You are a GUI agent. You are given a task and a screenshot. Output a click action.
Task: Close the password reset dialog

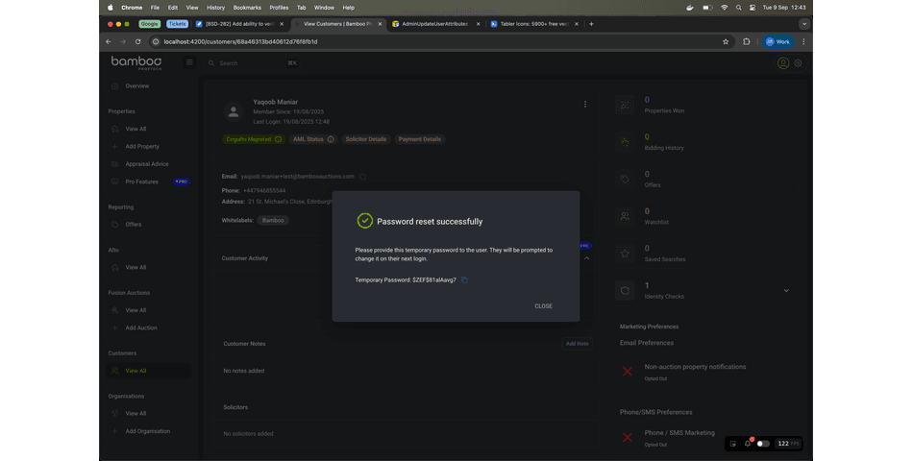(543, 306)
